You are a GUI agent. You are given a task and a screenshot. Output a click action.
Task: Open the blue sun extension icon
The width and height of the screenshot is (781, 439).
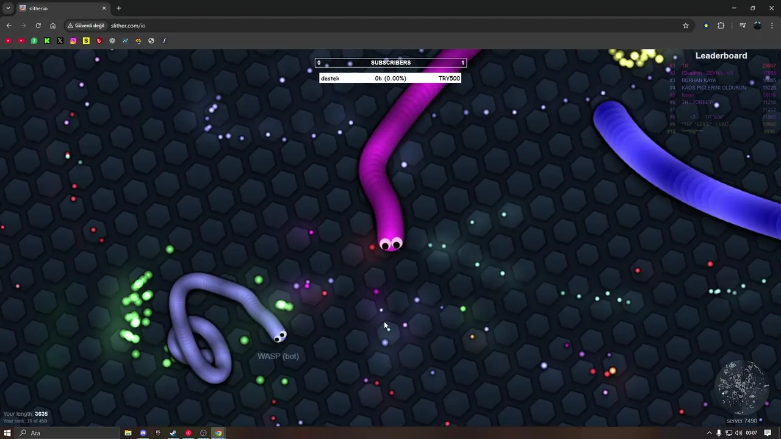[706, 26]
